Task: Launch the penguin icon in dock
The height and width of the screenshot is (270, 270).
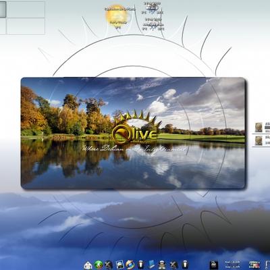Action: (162, 265)
